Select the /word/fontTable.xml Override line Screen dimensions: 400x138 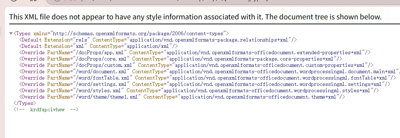pos(208,78)
